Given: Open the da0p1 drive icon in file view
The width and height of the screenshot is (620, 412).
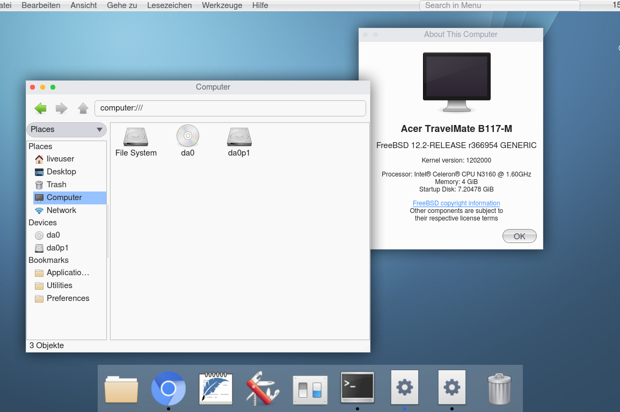Looking at the screenshot, I should click(239, 136).
